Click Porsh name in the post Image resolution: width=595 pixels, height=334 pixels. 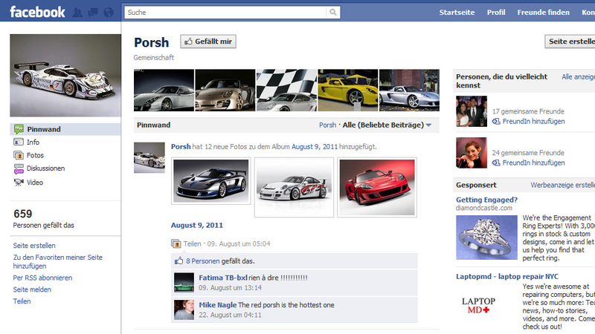coord(181,146)
